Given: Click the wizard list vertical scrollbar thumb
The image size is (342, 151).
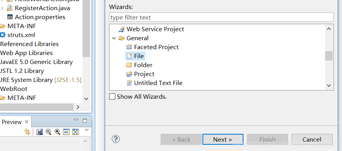Looking at the screenshot, I should (x=329, y=56).
